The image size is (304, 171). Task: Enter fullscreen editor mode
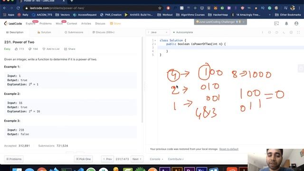(298, 32)
